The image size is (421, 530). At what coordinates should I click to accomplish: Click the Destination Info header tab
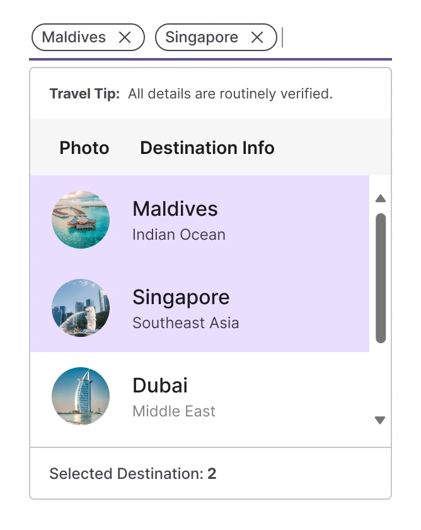(x=207, y=148)
